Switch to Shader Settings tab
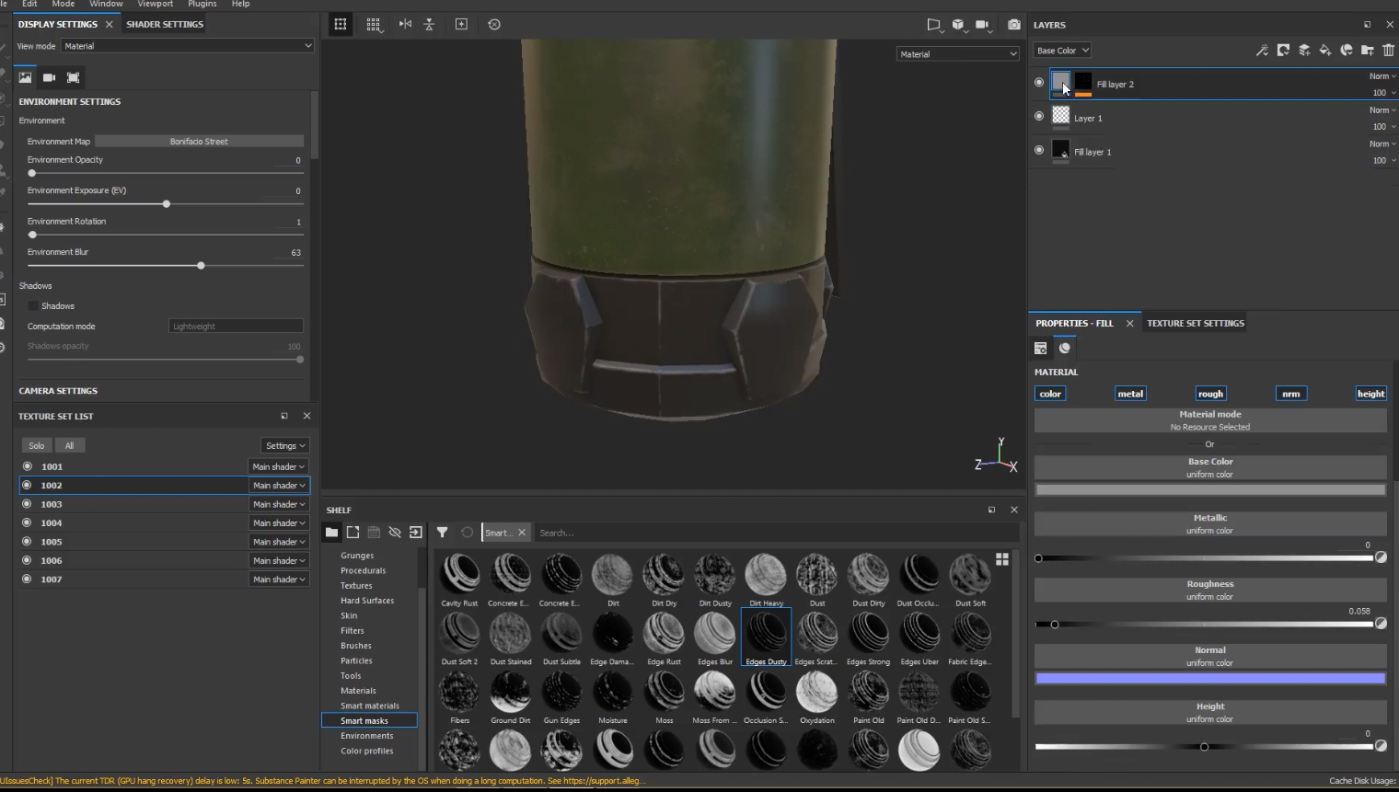Viewport: 1399px width, 792px height. (x=165, y=24)
